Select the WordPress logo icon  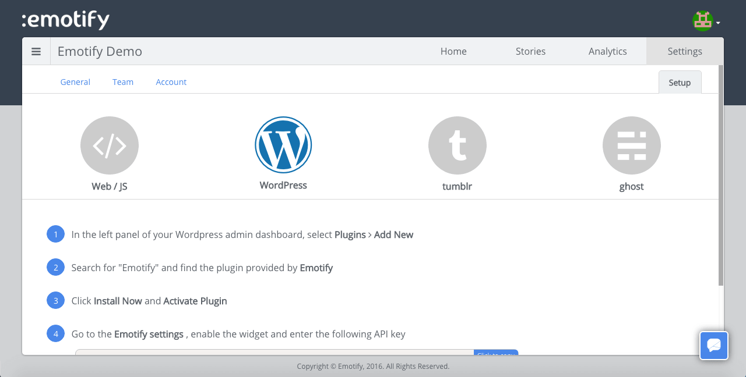[x=283, y=145]
